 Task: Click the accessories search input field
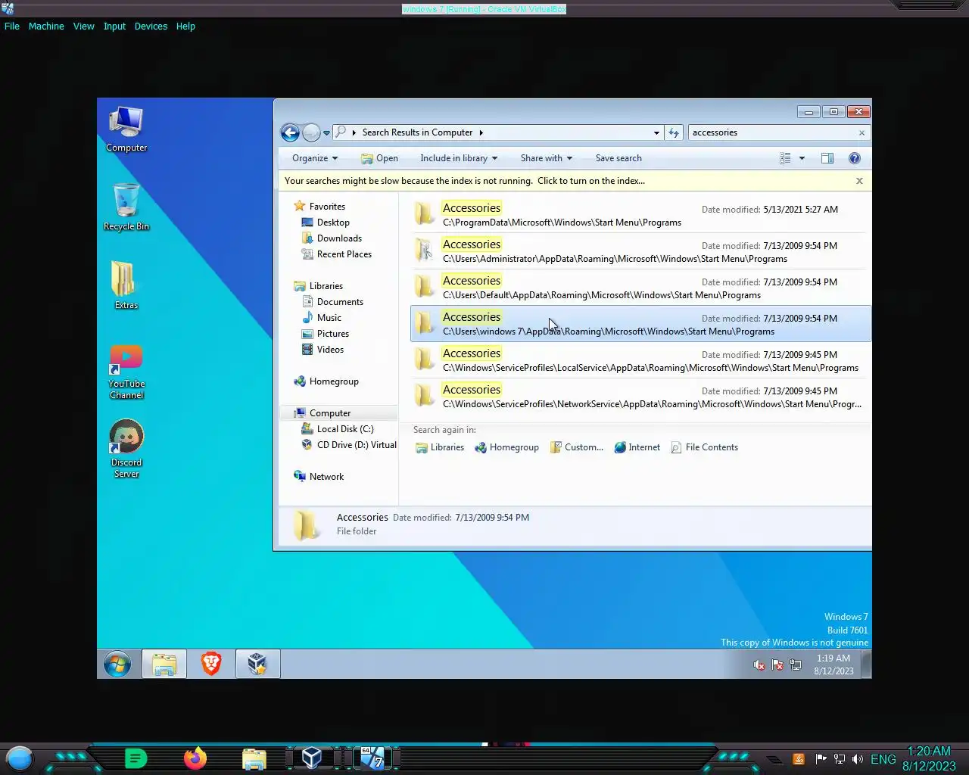click(x=771, y=132)
